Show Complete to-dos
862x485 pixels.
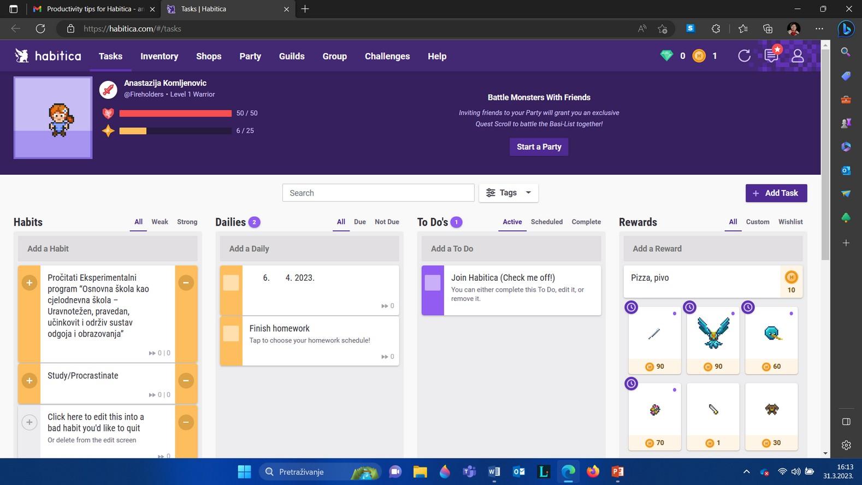click(586, 222)
